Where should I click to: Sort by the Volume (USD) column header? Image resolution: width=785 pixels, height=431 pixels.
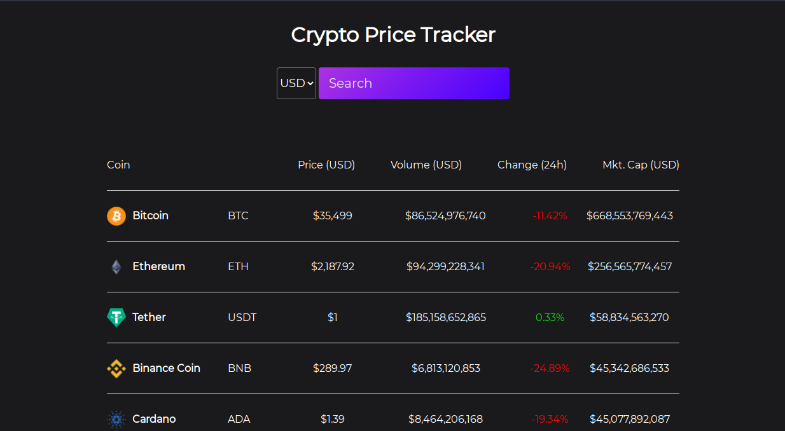coord(426,165)
